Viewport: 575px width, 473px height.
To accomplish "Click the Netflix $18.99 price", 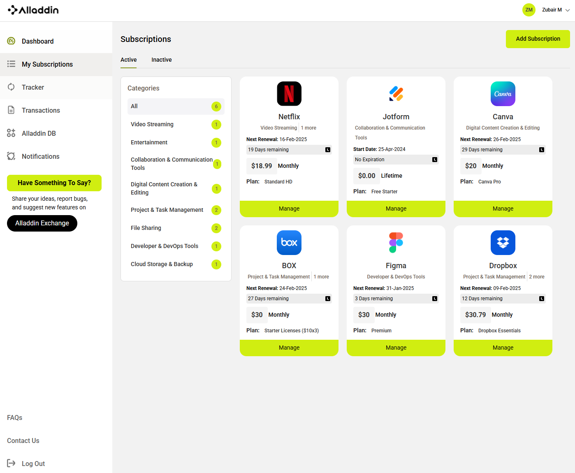I will pyautogui.click(x=262, y=166).
